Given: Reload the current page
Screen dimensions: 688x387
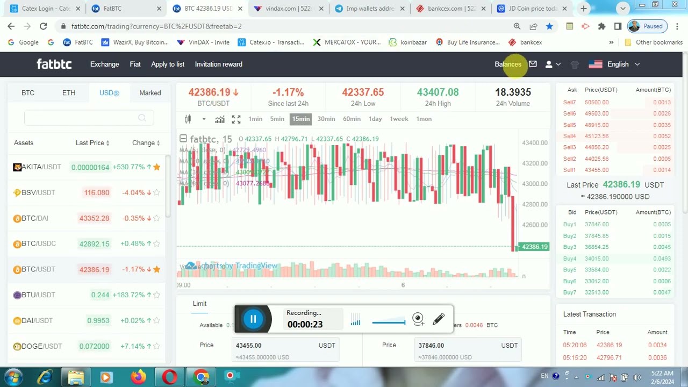Looking at the screenshot, I should tap(43, 26).
